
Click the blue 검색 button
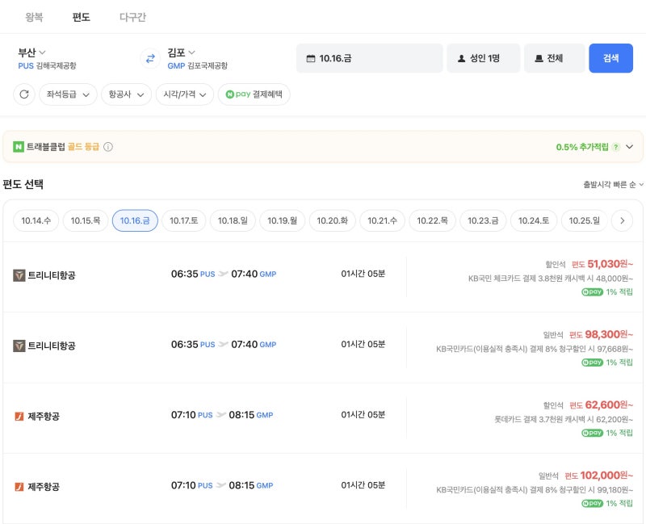pyautogui.click(x=610, y=58)
